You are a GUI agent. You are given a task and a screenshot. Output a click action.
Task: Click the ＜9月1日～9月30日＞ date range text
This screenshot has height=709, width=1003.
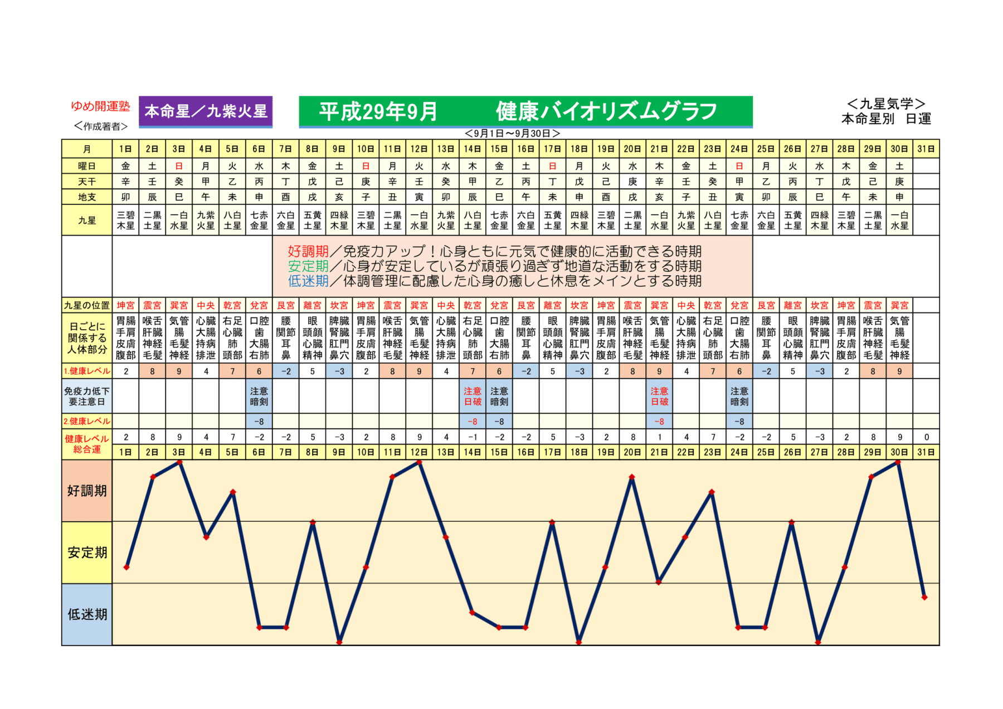(512, 134)
